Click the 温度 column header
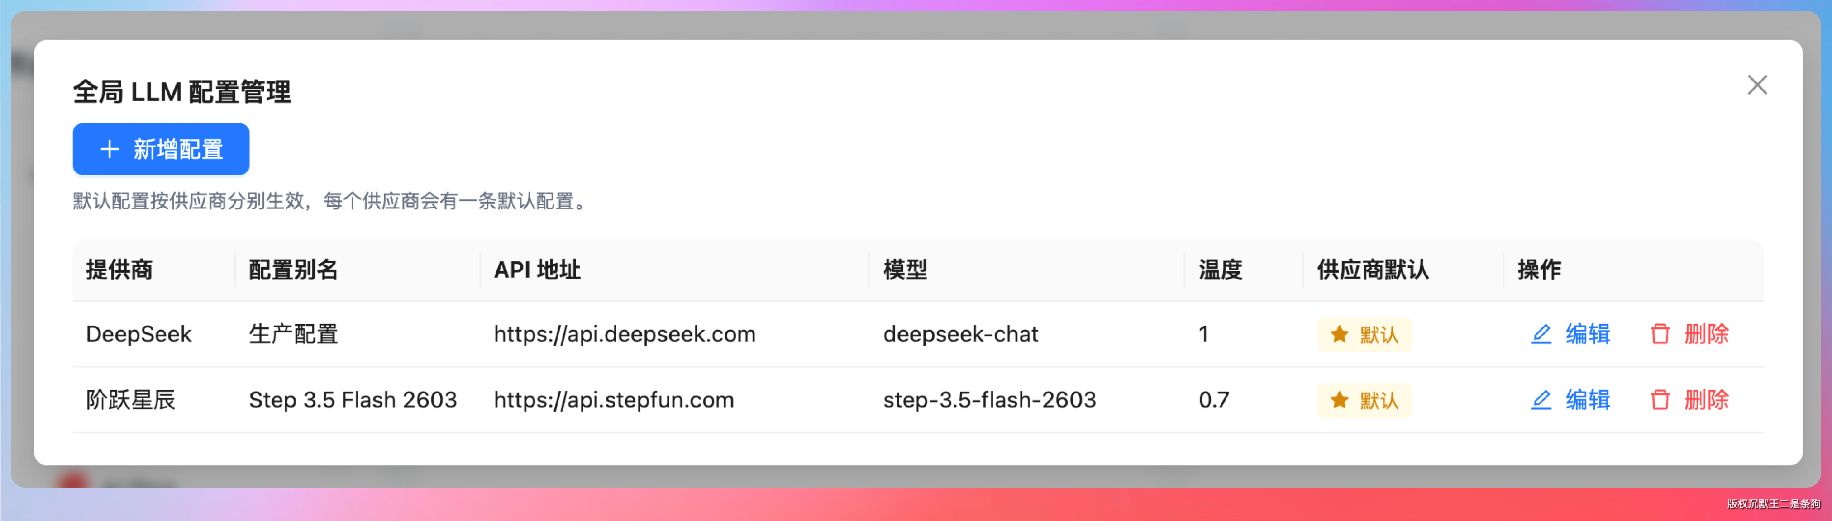The width and height of the screenshot is (1832, 521). pos(1221,270)
